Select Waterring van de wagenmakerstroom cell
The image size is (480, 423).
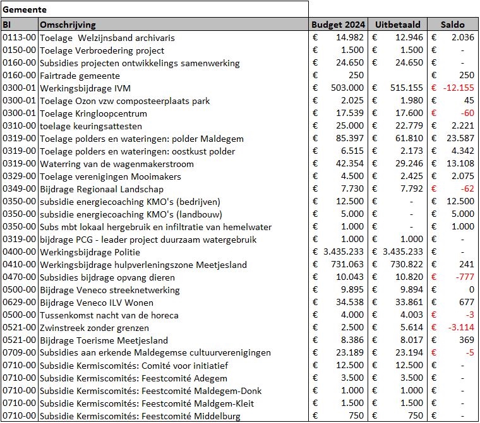click(173, 164)
